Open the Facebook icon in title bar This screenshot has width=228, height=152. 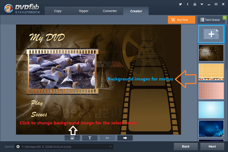coord(188,4)
